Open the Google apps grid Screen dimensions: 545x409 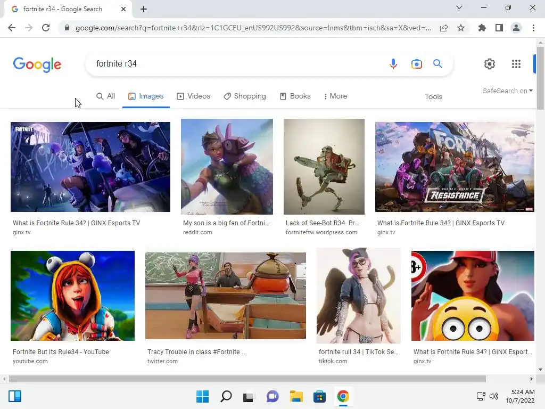[516, 64]
